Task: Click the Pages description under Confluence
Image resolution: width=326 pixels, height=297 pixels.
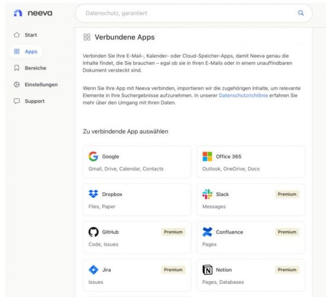Action: pos(209,244)
